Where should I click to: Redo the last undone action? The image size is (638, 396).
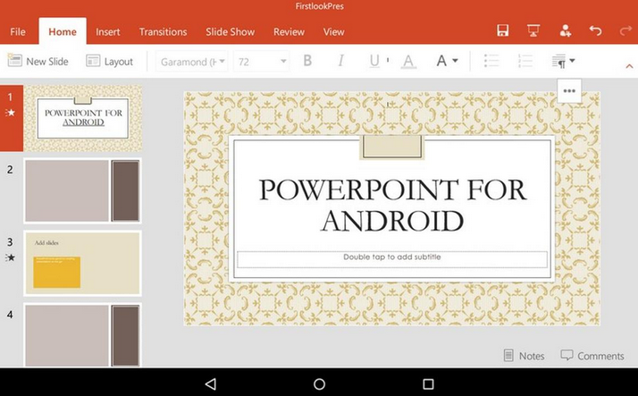click(625, 30)
